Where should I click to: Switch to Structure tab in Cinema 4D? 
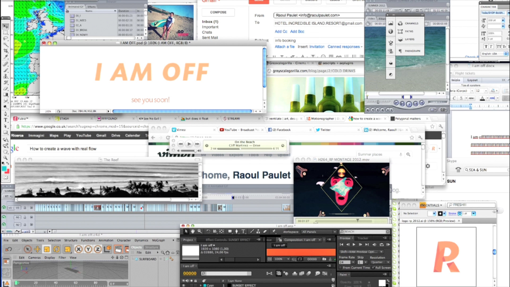[x=151, y=247]
